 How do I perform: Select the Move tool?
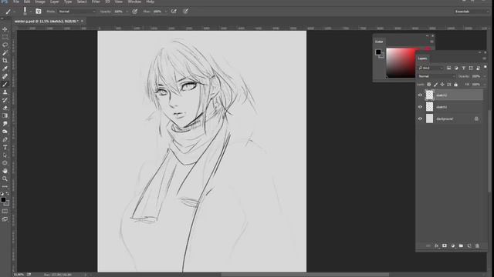coord(5,29)
